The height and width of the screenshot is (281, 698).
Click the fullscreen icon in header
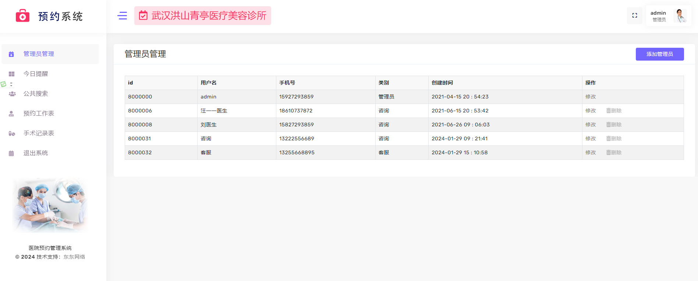coord(634,15)
